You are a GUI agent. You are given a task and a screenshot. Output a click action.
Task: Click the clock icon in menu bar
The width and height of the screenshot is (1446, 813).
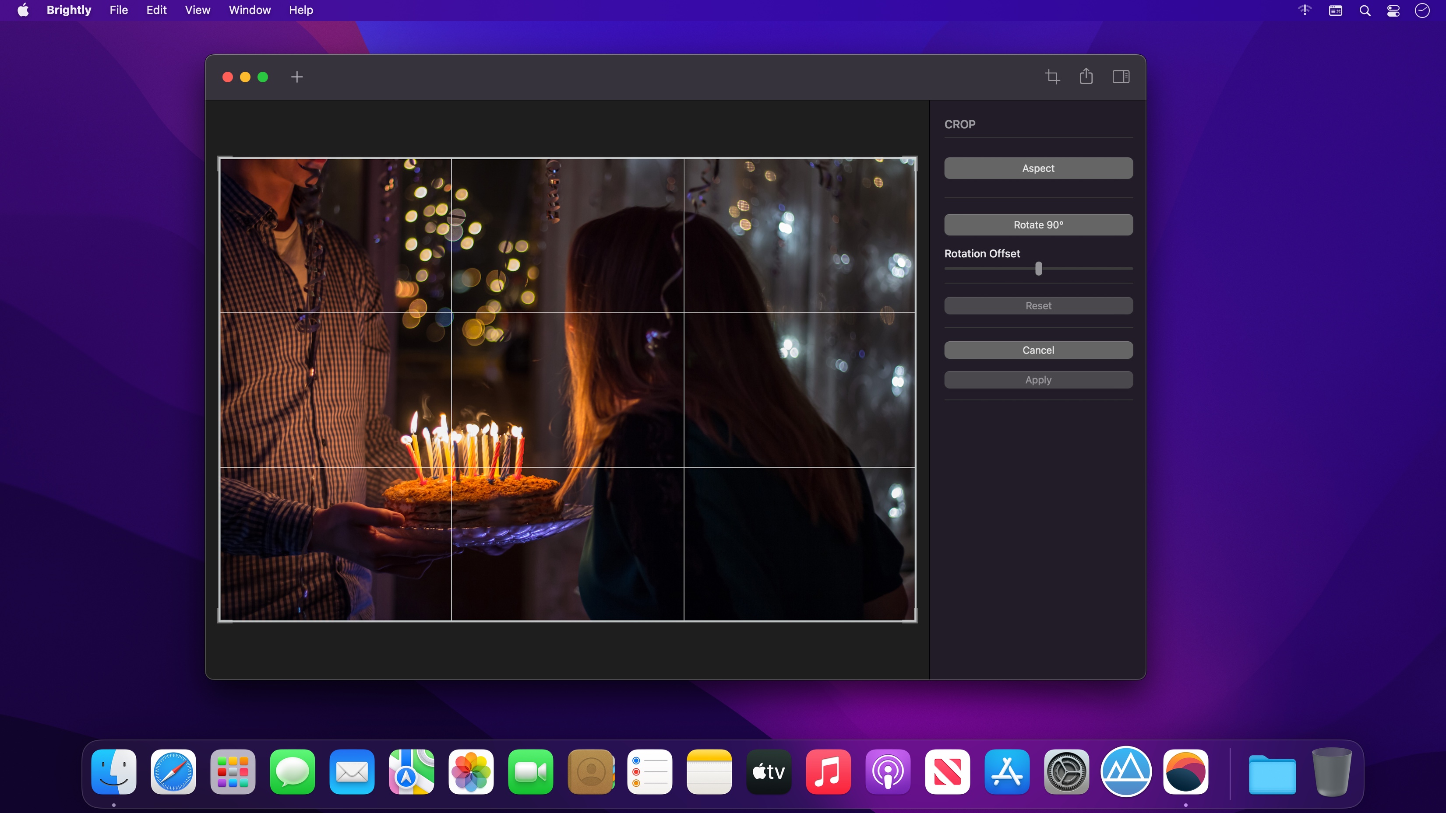point(1422,11)
